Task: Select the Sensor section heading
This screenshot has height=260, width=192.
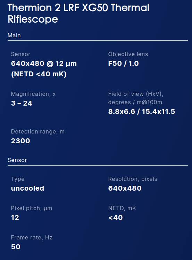Action: tap(17, 160)
